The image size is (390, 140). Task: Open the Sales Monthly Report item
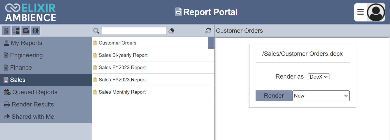pos(154,92)
